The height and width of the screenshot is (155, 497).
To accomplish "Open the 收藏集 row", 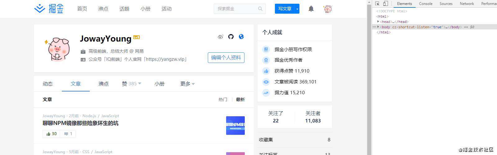I will [295, 140].
